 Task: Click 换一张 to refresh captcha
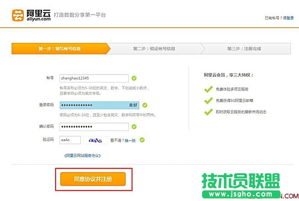coord(130,140)
